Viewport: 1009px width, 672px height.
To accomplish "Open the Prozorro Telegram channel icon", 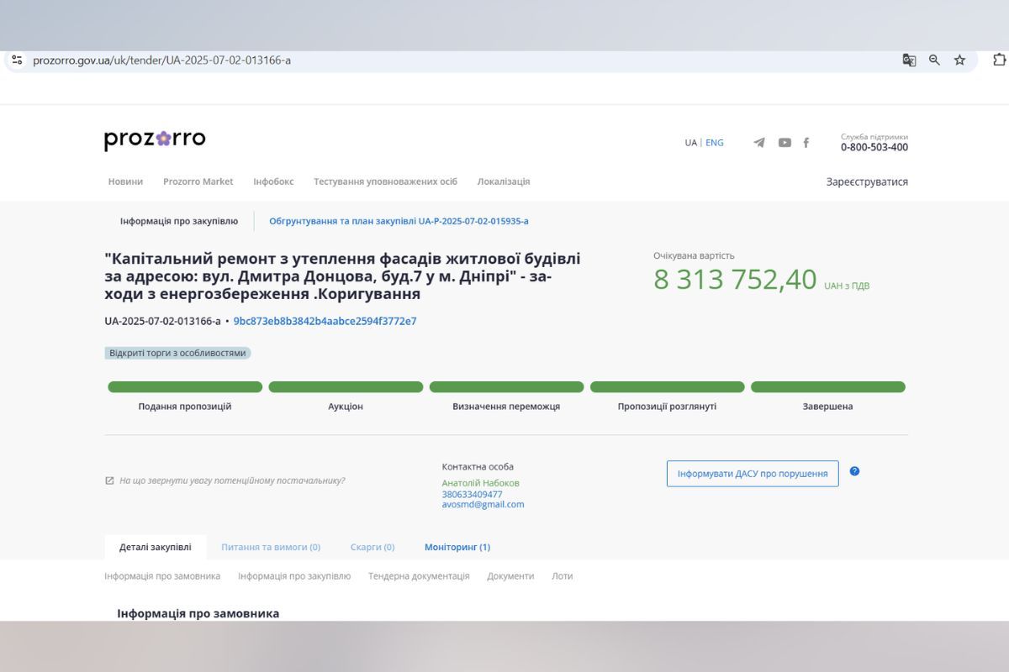I will pyautogui.click(x=758, y=143).
